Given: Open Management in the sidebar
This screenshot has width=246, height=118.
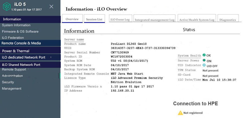Looking at the screenshot, I should [12, 88].
